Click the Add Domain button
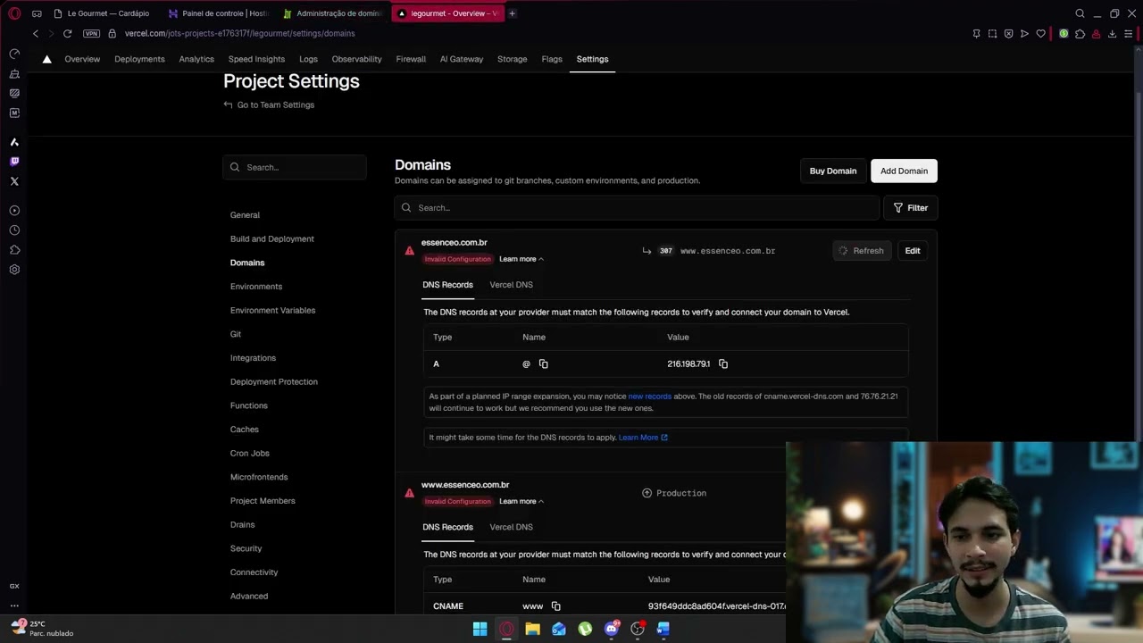The image size is (1143, 643). [x=904, y=171]
